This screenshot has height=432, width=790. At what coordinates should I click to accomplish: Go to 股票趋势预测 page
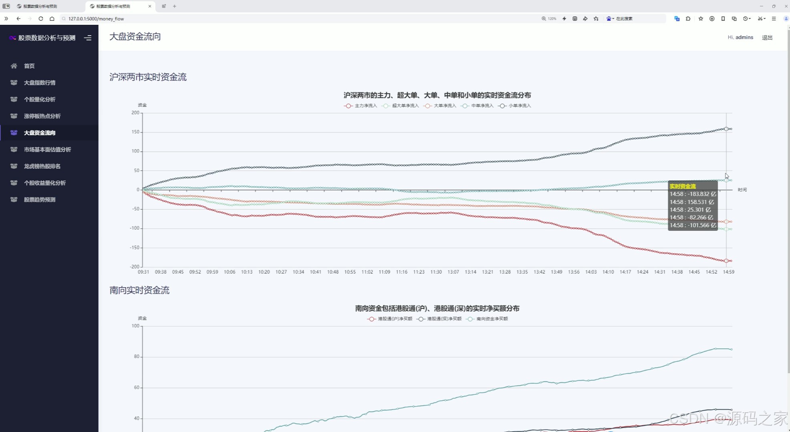(x=39, y=200)
